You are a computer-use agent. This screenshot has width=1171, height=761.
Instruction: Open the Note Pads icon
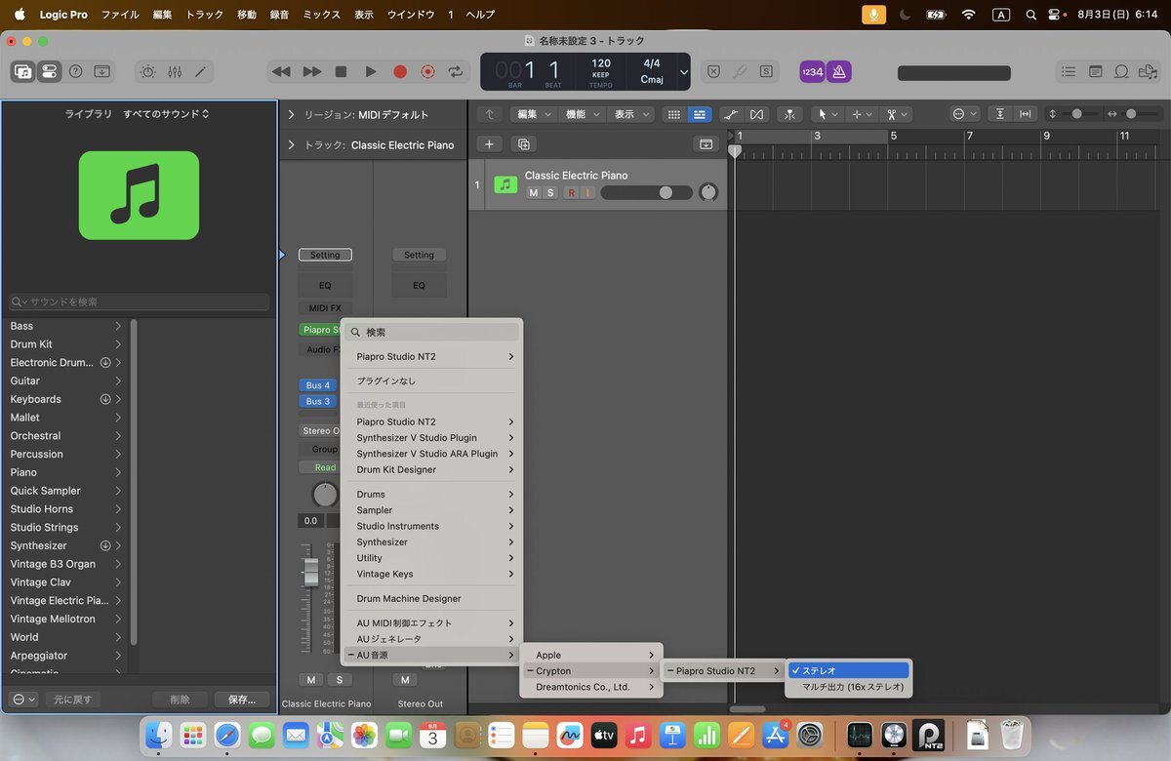click(x=1096, y=71)
